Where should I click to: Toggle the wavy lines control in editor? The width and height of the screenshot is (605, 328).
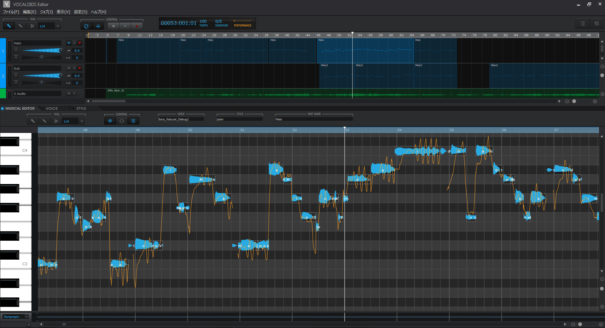pyautogui.click(x=133, y=121)
